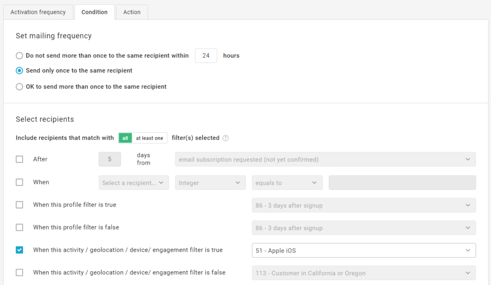
Task: Choose 'Send only once to the same recipient'
Action: (x=19, y=71)
